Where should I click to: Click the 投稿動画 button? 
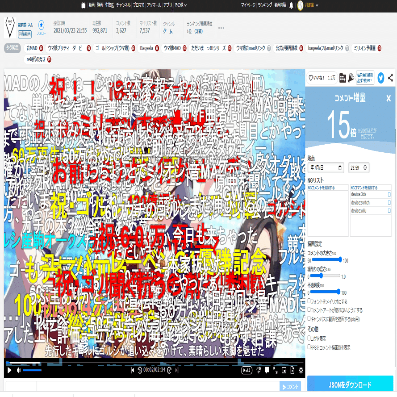[x=25, y=33]
